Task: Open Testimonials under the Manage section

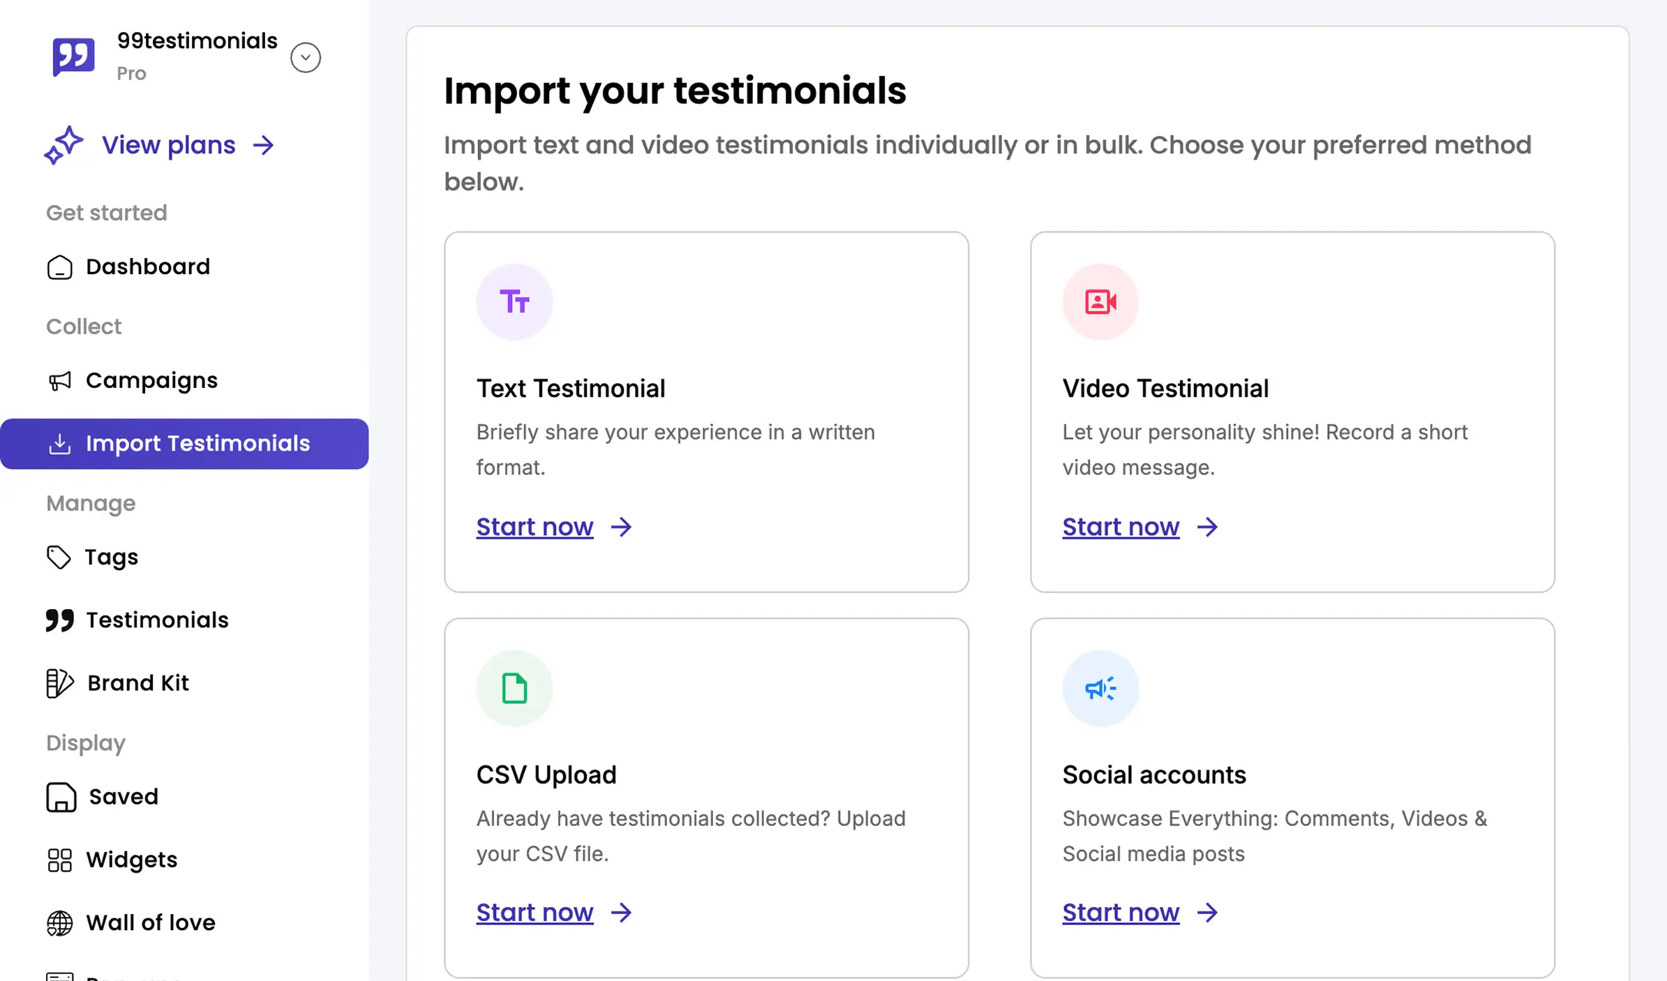Action: pos(157,620)
